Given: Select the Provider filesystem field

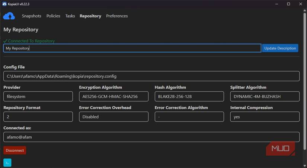Looking at the screenshot, I should 38,96.
